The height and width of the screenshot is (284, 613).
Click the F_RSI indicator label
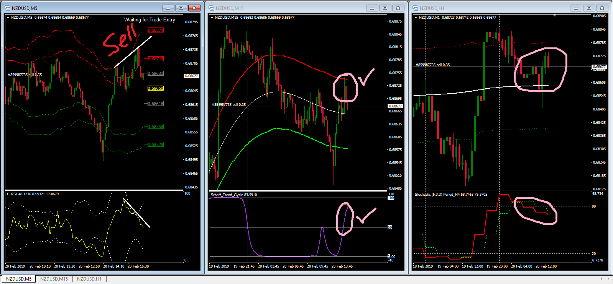[33, 194]
